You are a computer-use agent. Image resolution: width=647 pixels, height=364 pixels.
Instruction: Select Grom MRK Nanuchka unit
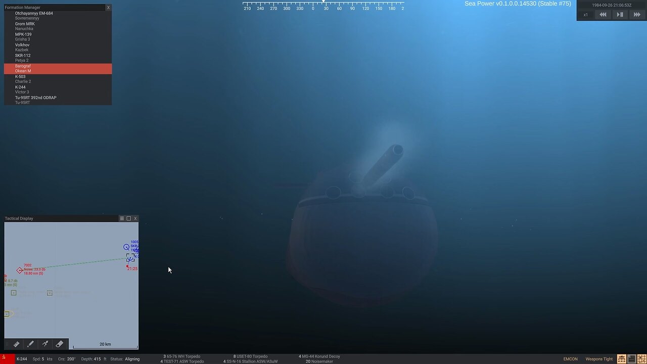[x=58, y=26]
